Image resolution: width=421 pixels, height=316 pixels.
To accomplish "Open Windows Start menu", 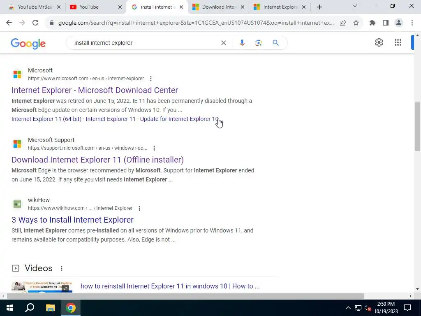I will (x=10, y=308).
